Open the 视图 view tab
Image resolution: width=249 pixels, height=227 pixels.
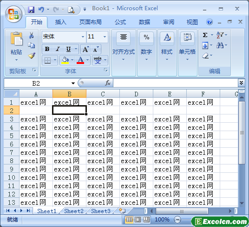point(192,22)
